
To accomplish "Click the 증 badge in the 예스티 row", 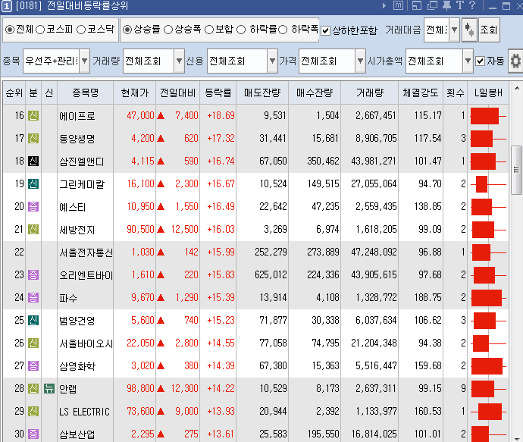I will (x=33, y=206).
